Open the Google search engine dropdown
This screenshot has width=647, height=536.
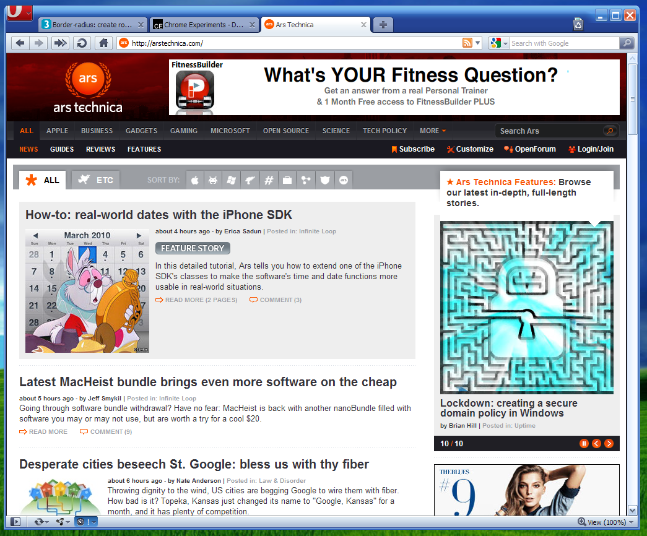coord(498,43)
